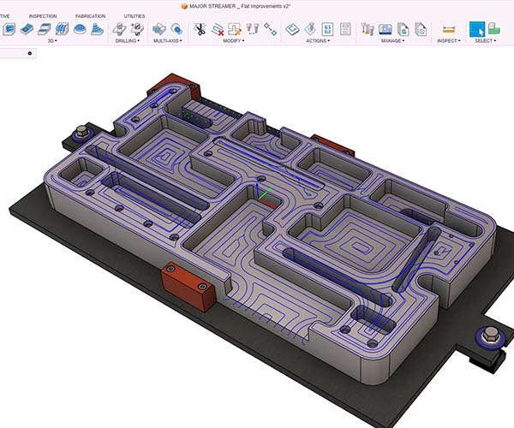
Task: Select the layered horizontal passes 3D icon
Action: (x=44, y=29)
